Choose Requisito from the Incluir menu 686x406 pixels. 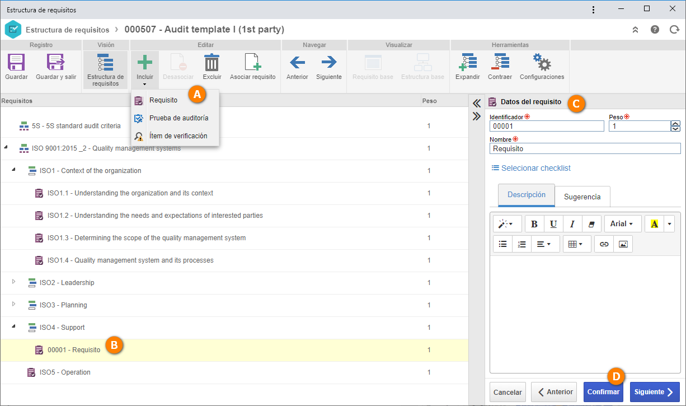point(175,100)
